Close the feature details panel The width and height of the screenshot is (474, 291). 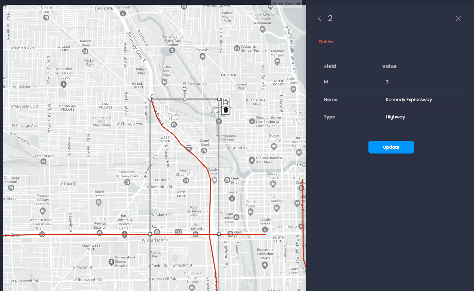coord(458,19)
